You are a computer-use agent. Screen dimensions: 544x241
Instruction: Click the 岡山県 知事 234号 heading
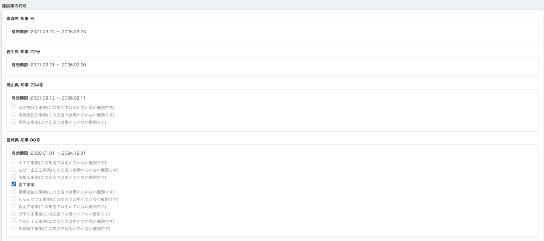25,85
